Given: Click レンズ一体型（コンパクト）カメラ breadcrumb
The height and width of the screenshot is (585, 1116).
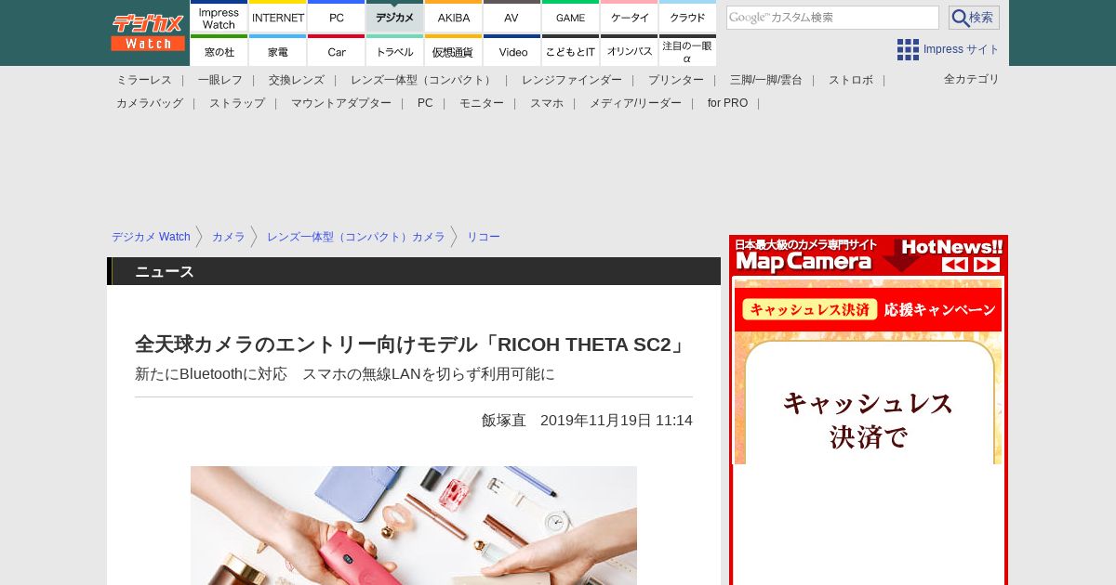Looking at the screenshot, I should click(x=356, y=237).
